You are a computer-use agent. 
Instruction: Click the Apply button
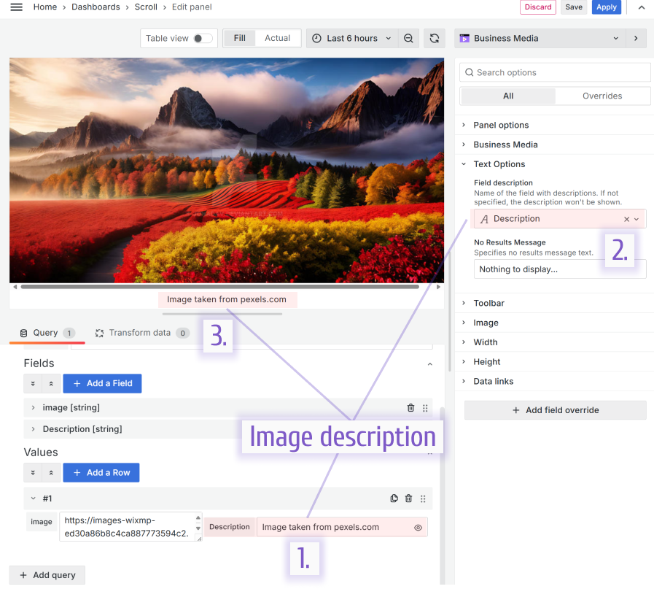606,7
